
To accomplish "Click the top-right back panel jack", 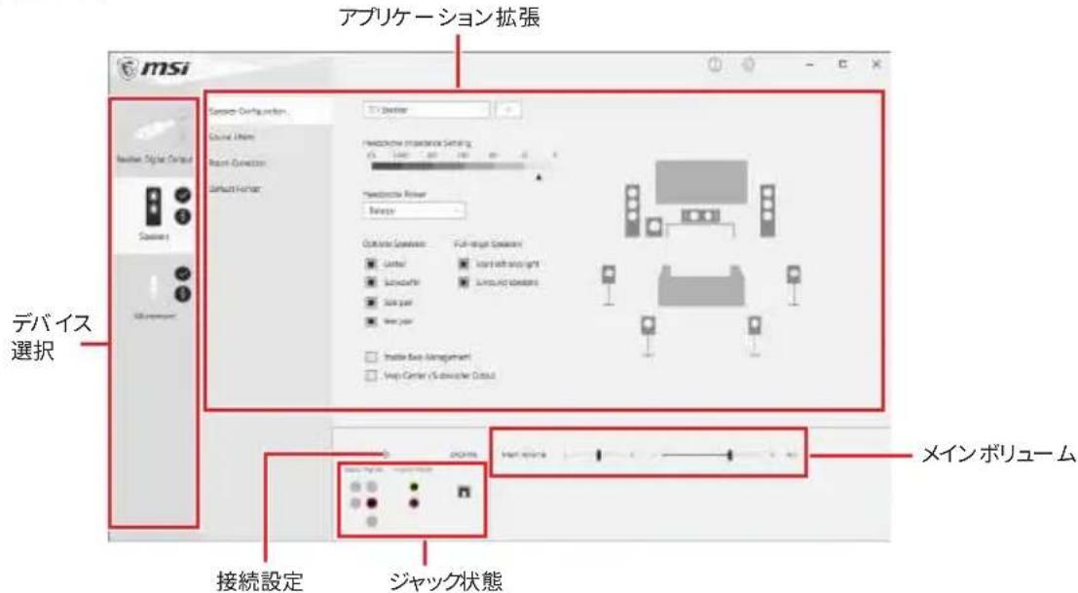I will click(372, 487).
